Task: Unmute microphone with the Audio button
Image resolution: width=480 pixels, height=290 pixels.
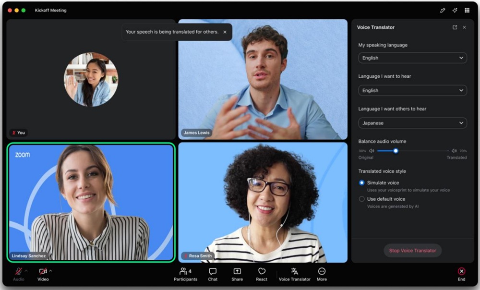Action: pyautogui.click(x=18, y=274)
